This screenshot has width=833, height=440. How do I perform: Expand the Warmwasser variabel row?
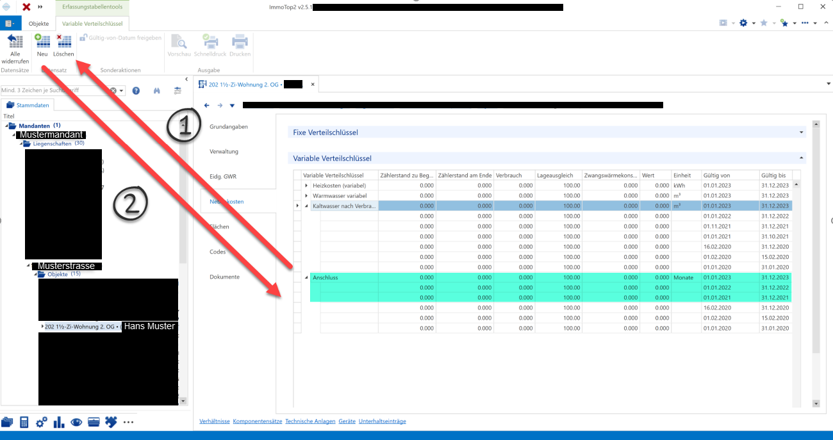(306, 195)
